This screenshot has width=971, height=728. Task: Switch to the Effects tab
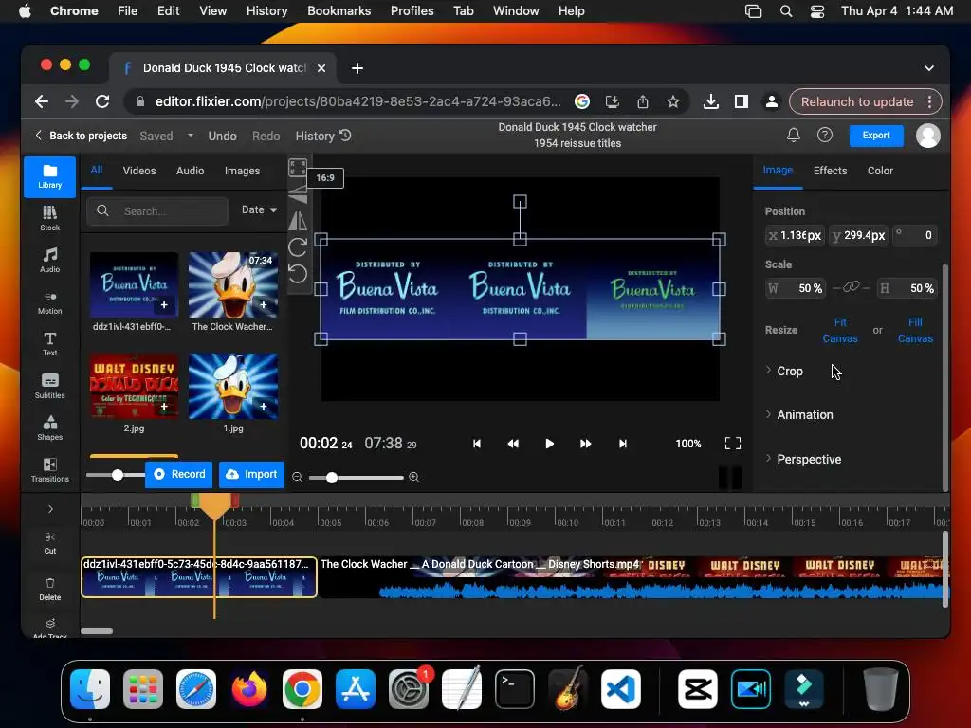pyautogui.click(x=830, y=171)
